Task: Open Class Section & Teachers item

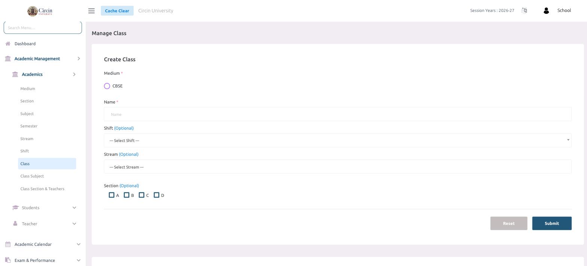Action: pos(42,189)
